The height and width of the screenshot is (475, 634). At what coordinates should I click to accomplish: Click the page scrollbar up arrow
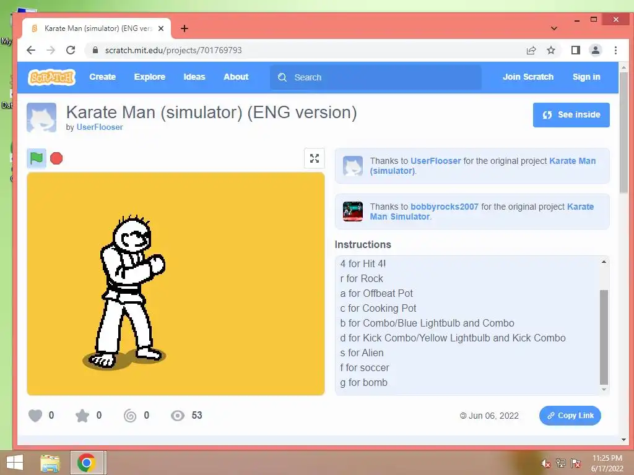pos(623,67)
